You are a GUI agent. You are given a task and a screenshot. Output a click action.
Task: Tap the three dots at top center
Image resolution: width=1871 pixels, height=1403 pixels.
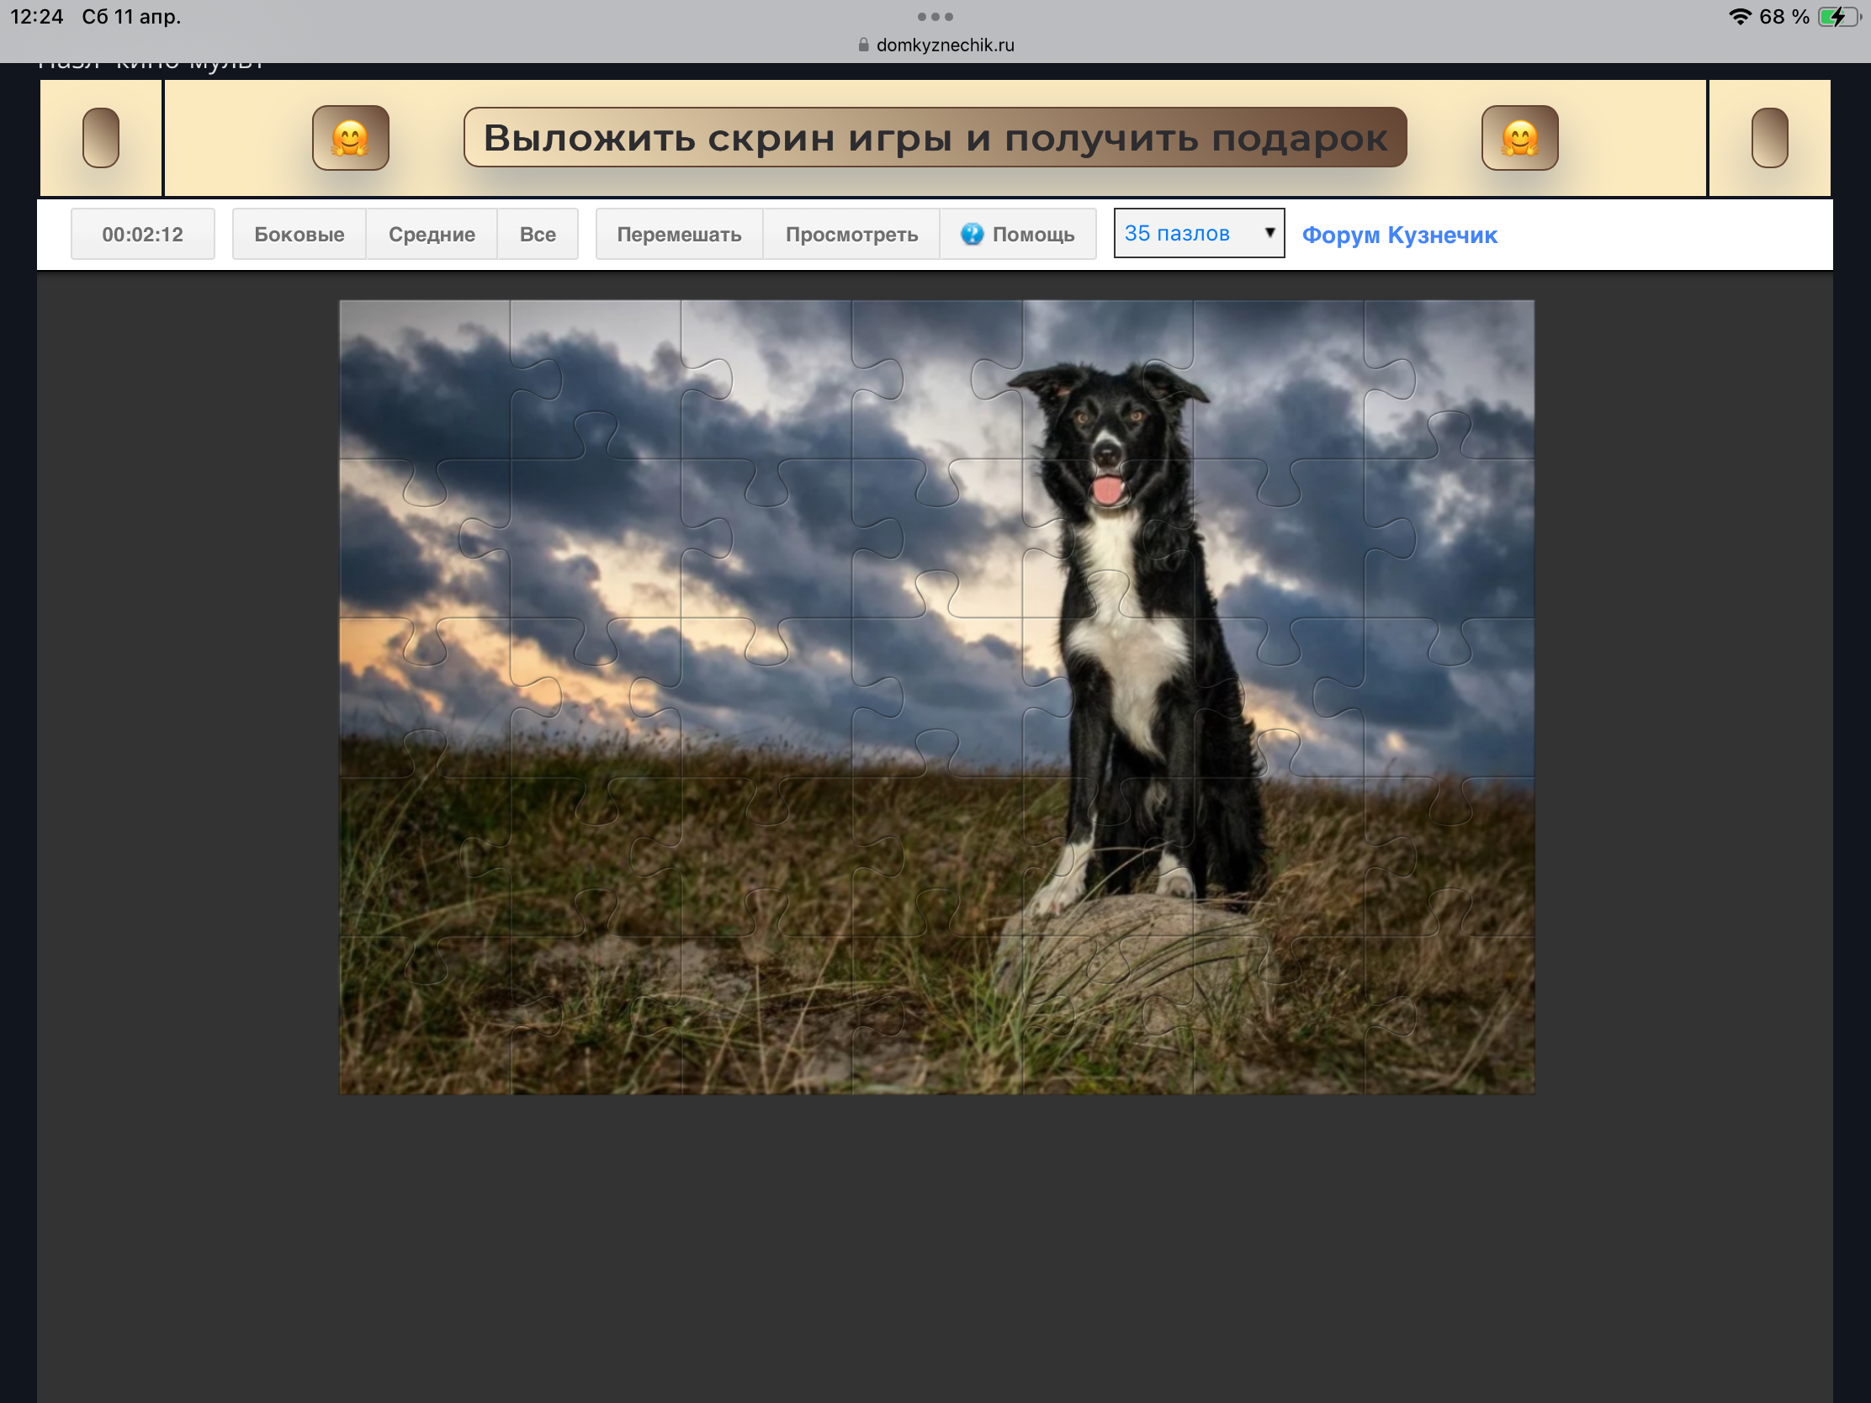935,17
